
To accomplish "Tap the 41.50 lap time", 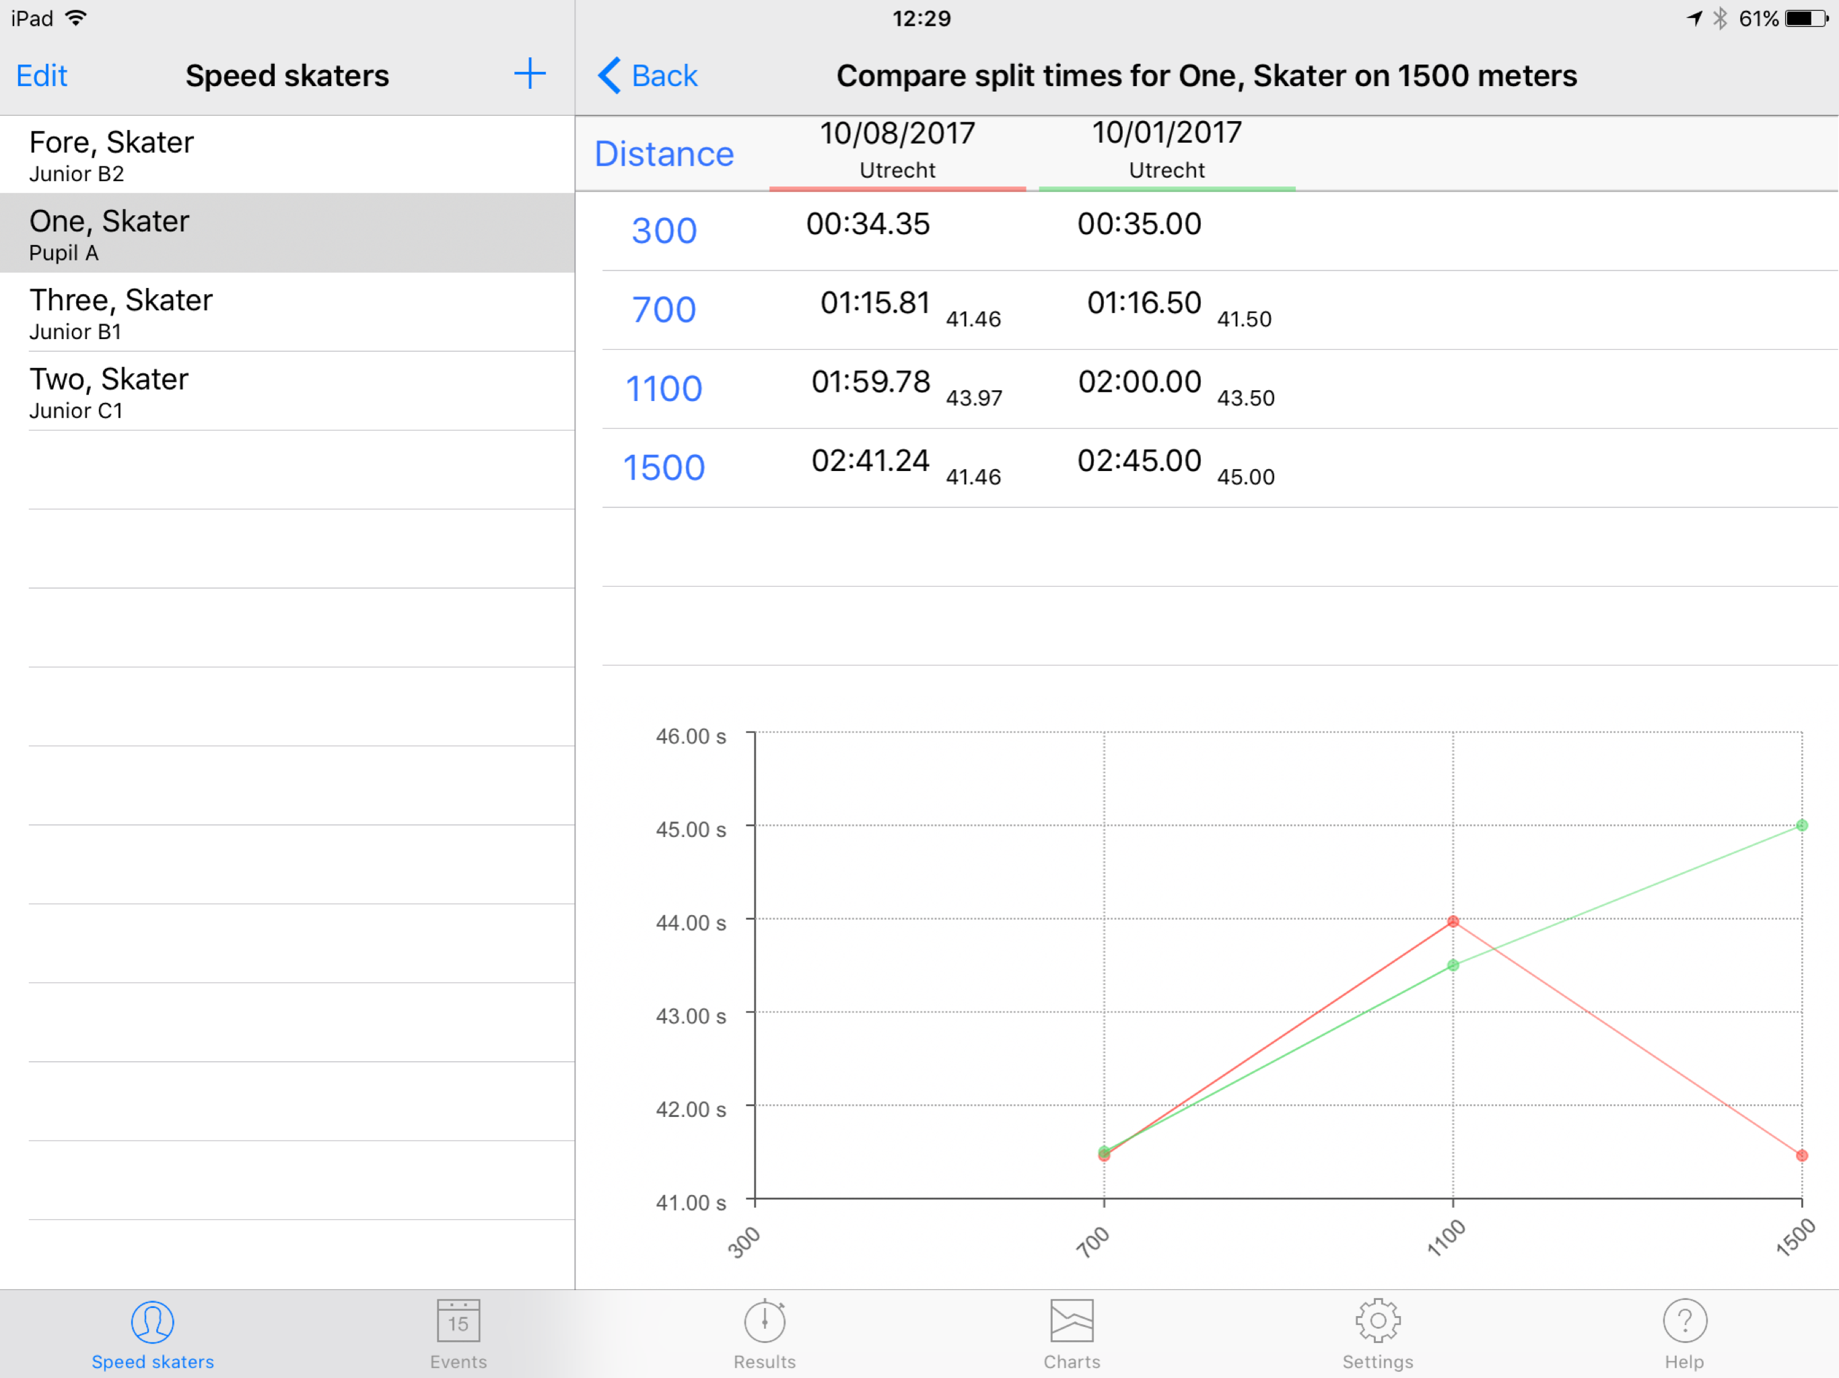I will tap(1244, 319).
